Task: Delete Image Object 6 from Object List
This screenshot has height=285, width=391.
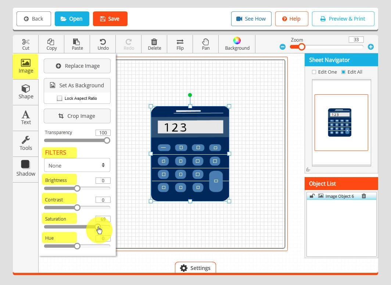Action: point(364,196)
